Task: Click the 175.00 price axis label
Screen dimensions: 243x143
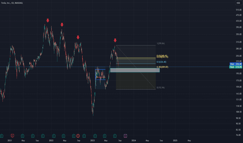Action: 239,81
